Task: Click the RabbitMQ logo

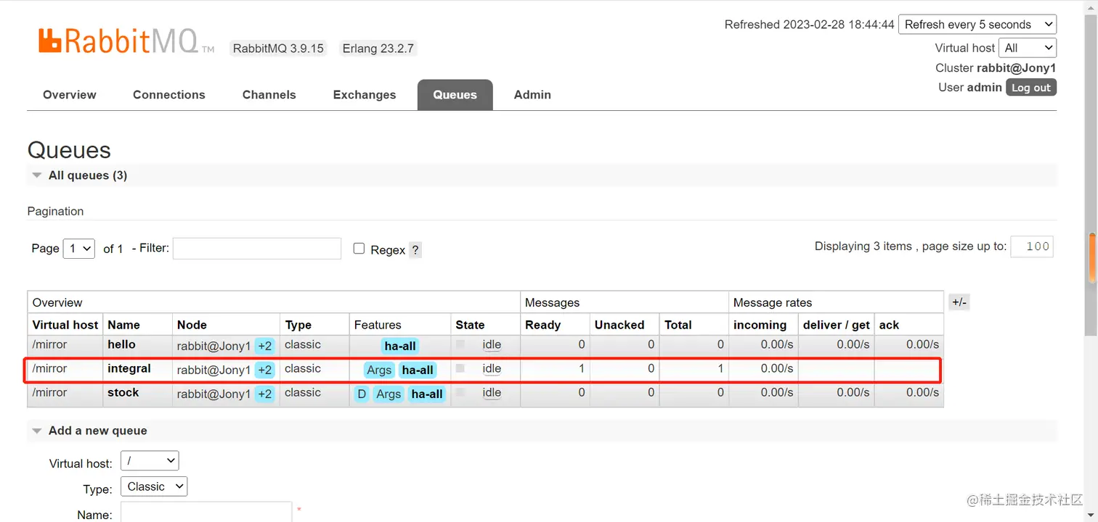Action: pos(126,41)
